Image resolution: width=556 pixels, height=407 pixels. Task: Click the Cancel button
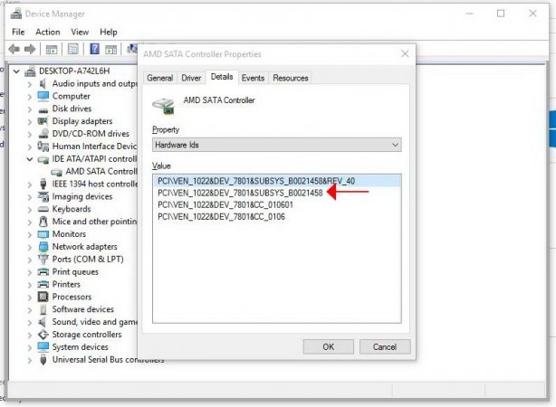click(x=385, y=346)
